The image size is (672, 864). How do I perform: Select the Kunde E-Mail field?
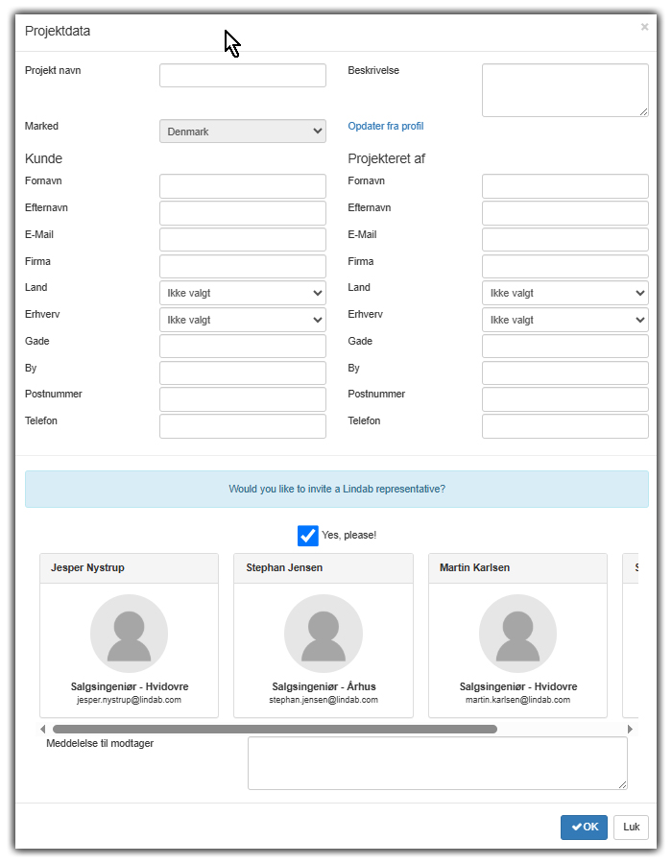pyautogui.click(x=242, y=240)
